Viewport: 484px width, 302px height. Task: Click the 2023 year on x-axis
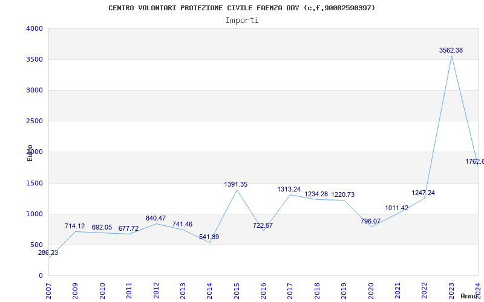pos(451,288)
